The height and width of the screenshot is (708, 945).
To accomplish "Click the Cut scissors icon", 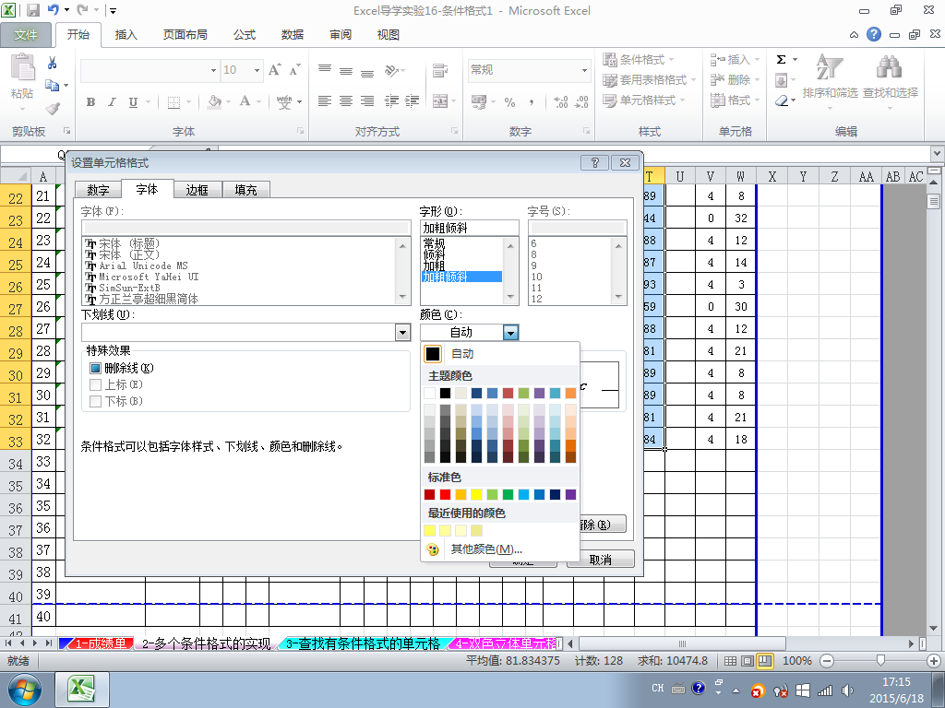I will tap(53, 63).
